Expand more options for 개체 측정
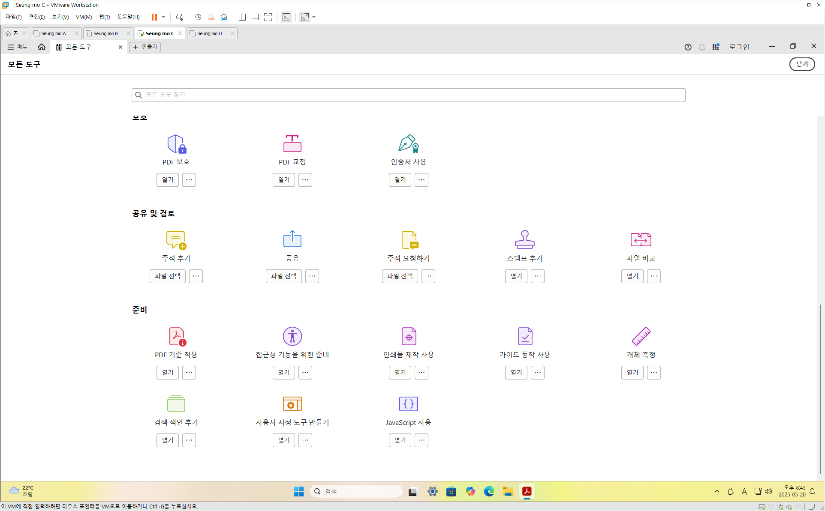The image size is (825, 511). tap(653, 373)
